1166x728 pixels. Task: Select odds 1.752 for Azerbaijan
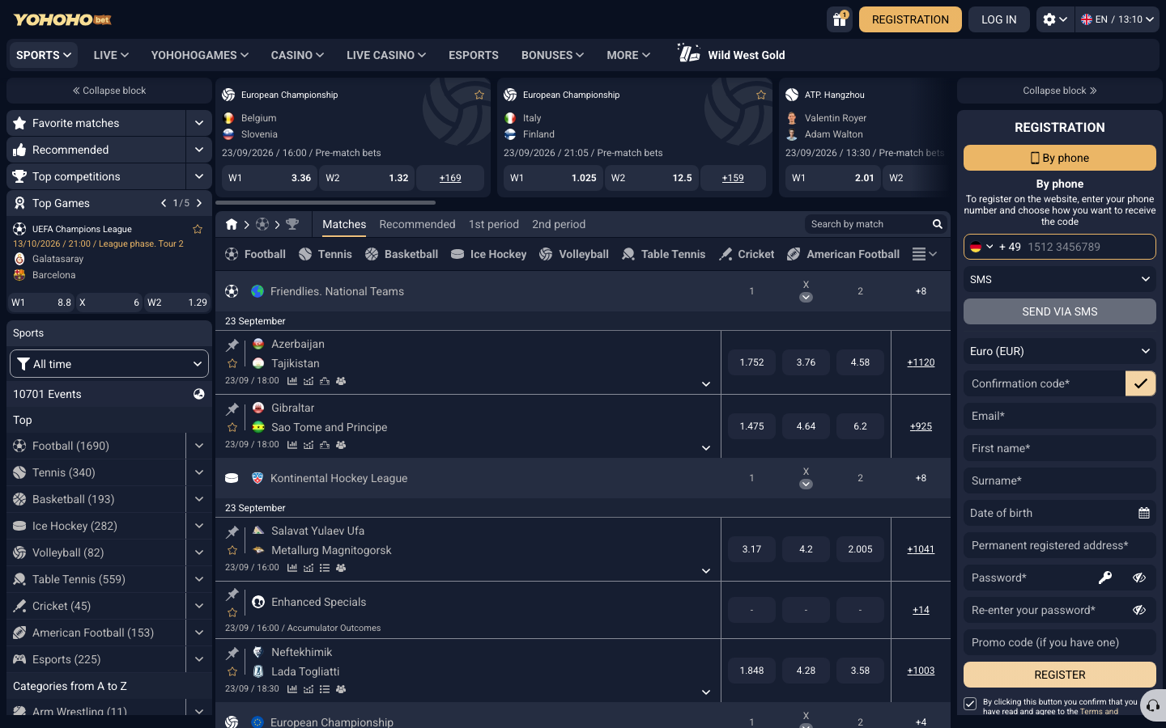751,362
